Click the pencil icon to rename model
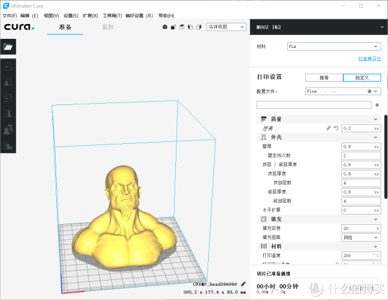388x300 pixels. pos(243,284)
